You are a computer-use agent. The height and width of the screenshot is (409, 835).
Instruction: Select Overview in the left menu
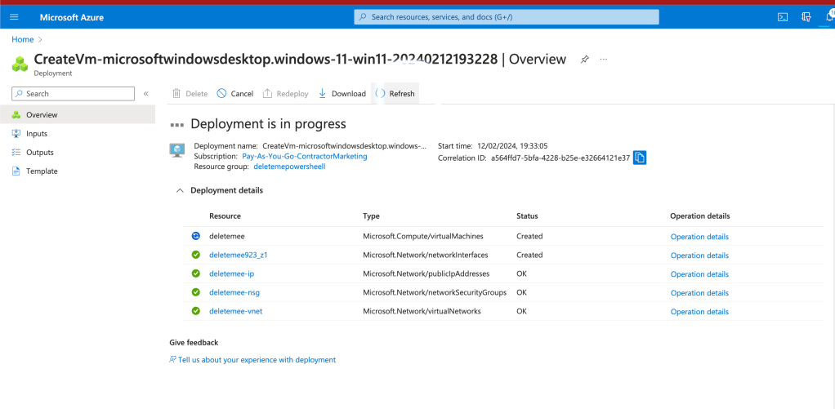[x=78, y=114]
